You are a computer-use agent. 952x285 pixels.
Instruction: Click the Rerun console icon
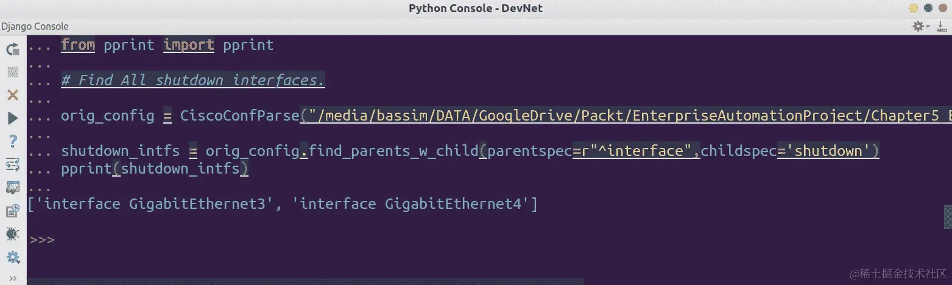(x=13, y=49)
